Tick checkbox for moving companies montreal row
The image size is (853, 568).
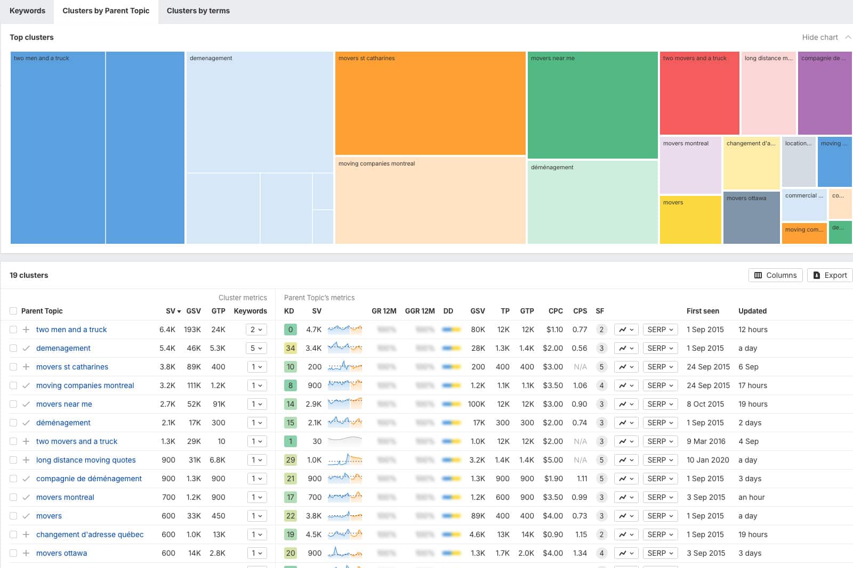click(13, 385)
